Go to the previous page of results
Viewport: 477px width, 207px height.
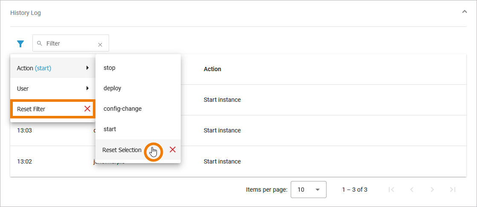(x=412, y=190)
